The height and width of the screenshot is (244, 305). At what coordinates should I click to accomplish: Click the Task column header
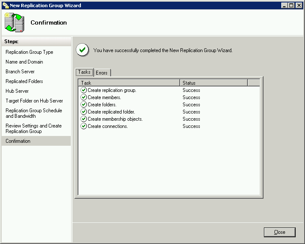click(x=129, y=83)
